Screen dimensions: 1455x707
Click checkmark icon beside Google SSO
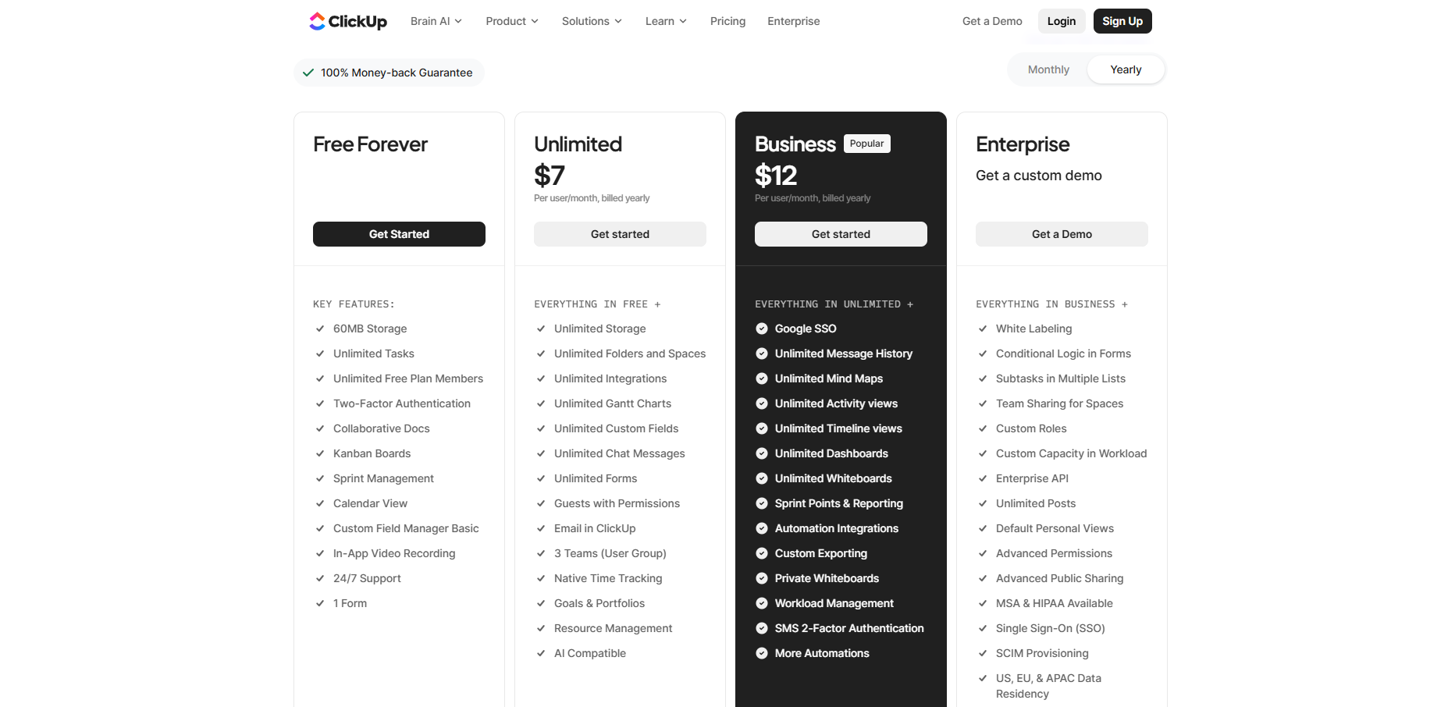point(762,329)
